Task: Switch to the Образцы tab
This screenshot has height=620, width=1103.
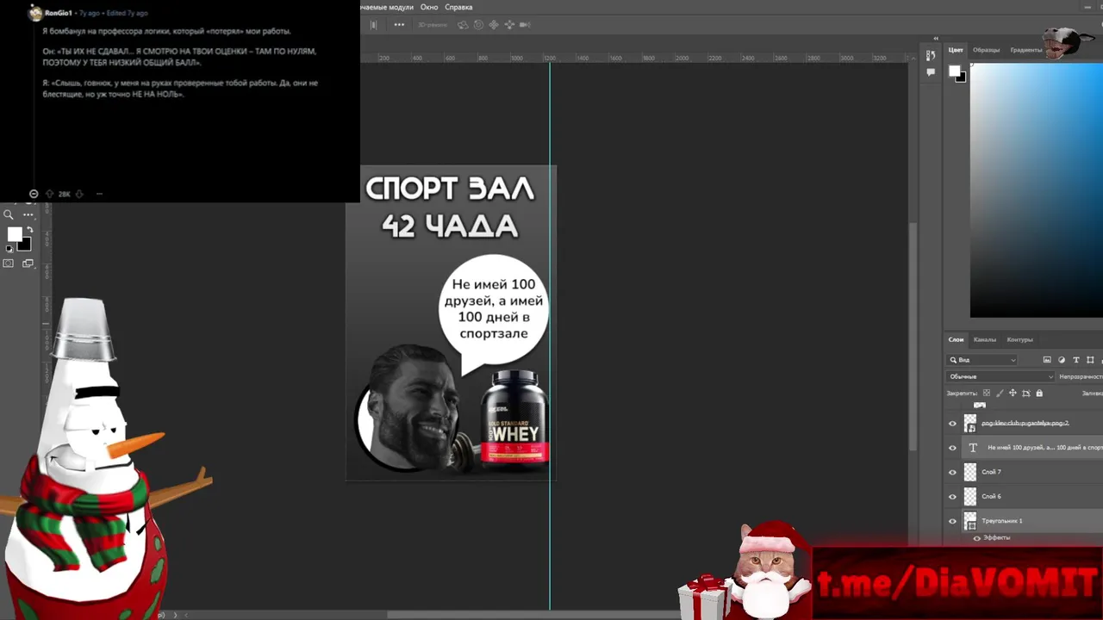Action: pos(986,50)
